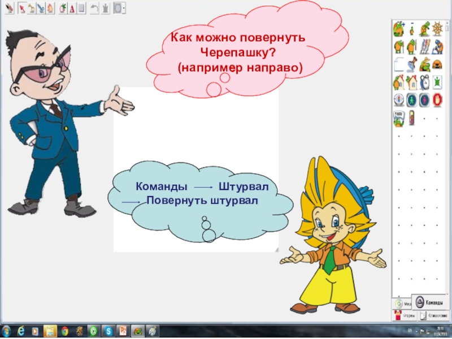Open the Мелодии tab
Viewport: 452px width, 339px height.
pyautogui.click(x=402, y=304)
